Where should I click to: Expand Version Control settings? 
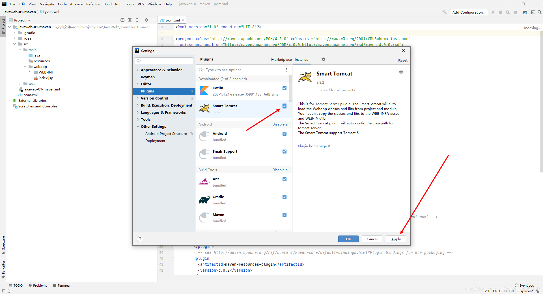point(138,98)
